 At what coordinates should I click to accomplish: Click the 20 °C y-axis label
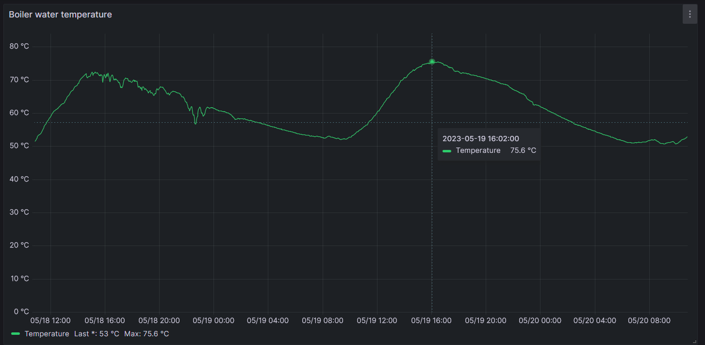(19, 246)
